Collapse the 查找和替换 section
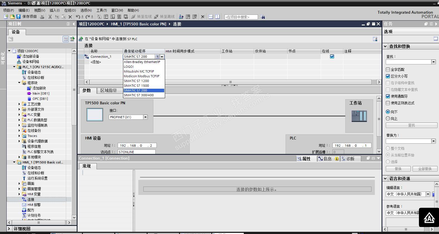The width and height of the screenshot is (439, 234). point(385,46)
